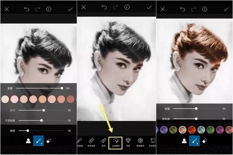The width and height of the screenshot is (233, 155).
Task: Tap the portrait photo in middle screen
Action: (x=116, y=68)
